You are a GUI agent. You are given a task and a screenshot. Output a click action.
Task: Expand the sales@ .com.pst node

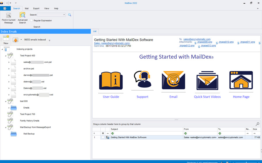[9, 62]
